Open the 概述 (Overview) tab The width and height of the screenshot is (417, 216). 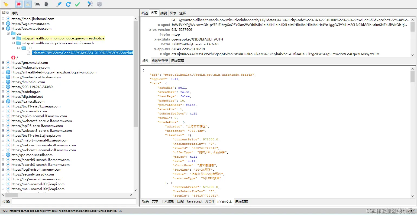pos(145,13)
